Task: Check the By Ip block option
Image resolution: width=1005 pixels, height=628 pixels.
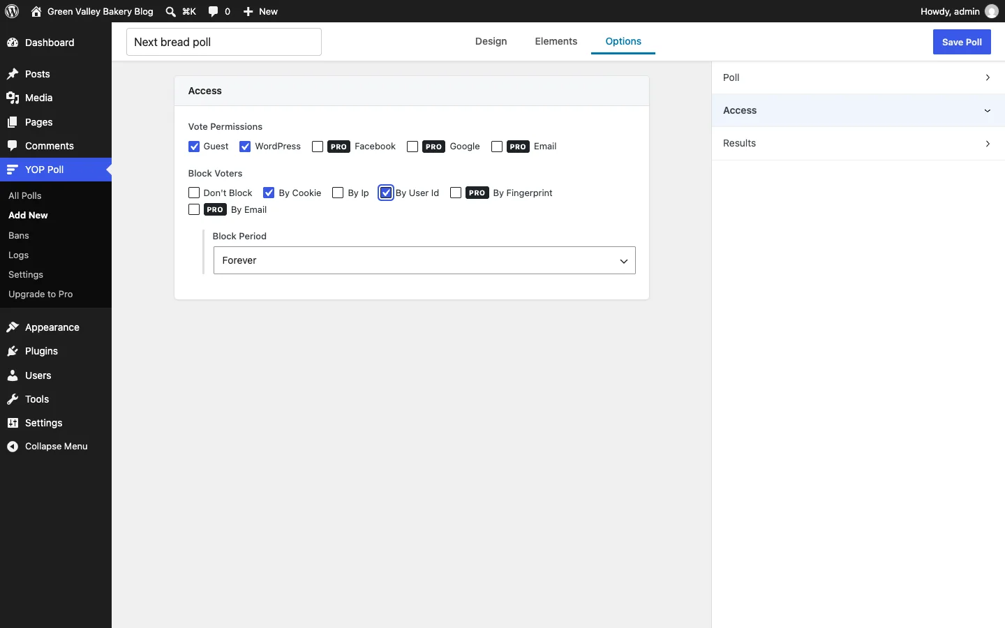Action: point(338,193)
